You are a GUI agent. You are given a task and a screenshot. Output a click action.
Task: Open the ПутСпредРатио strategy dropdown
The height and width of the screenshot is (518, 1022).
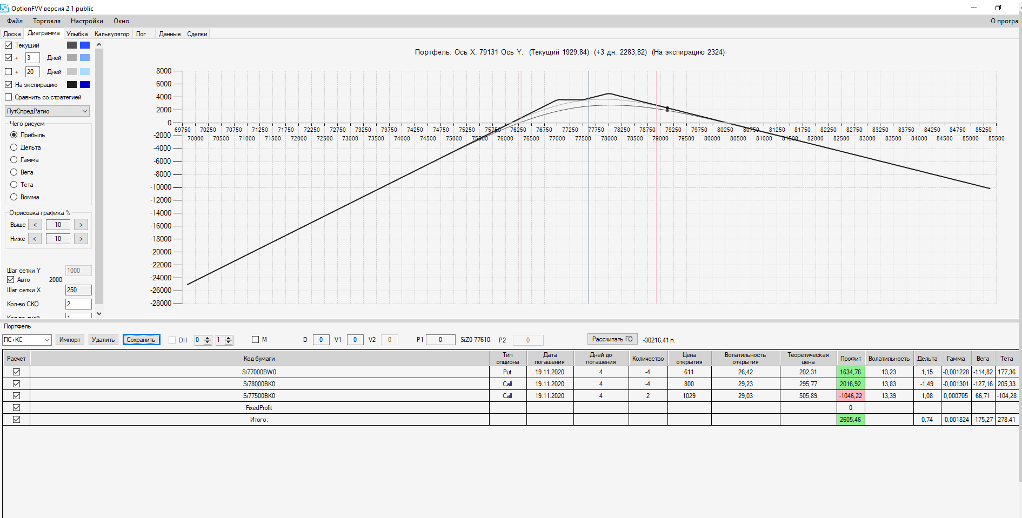tap(47, 111)
